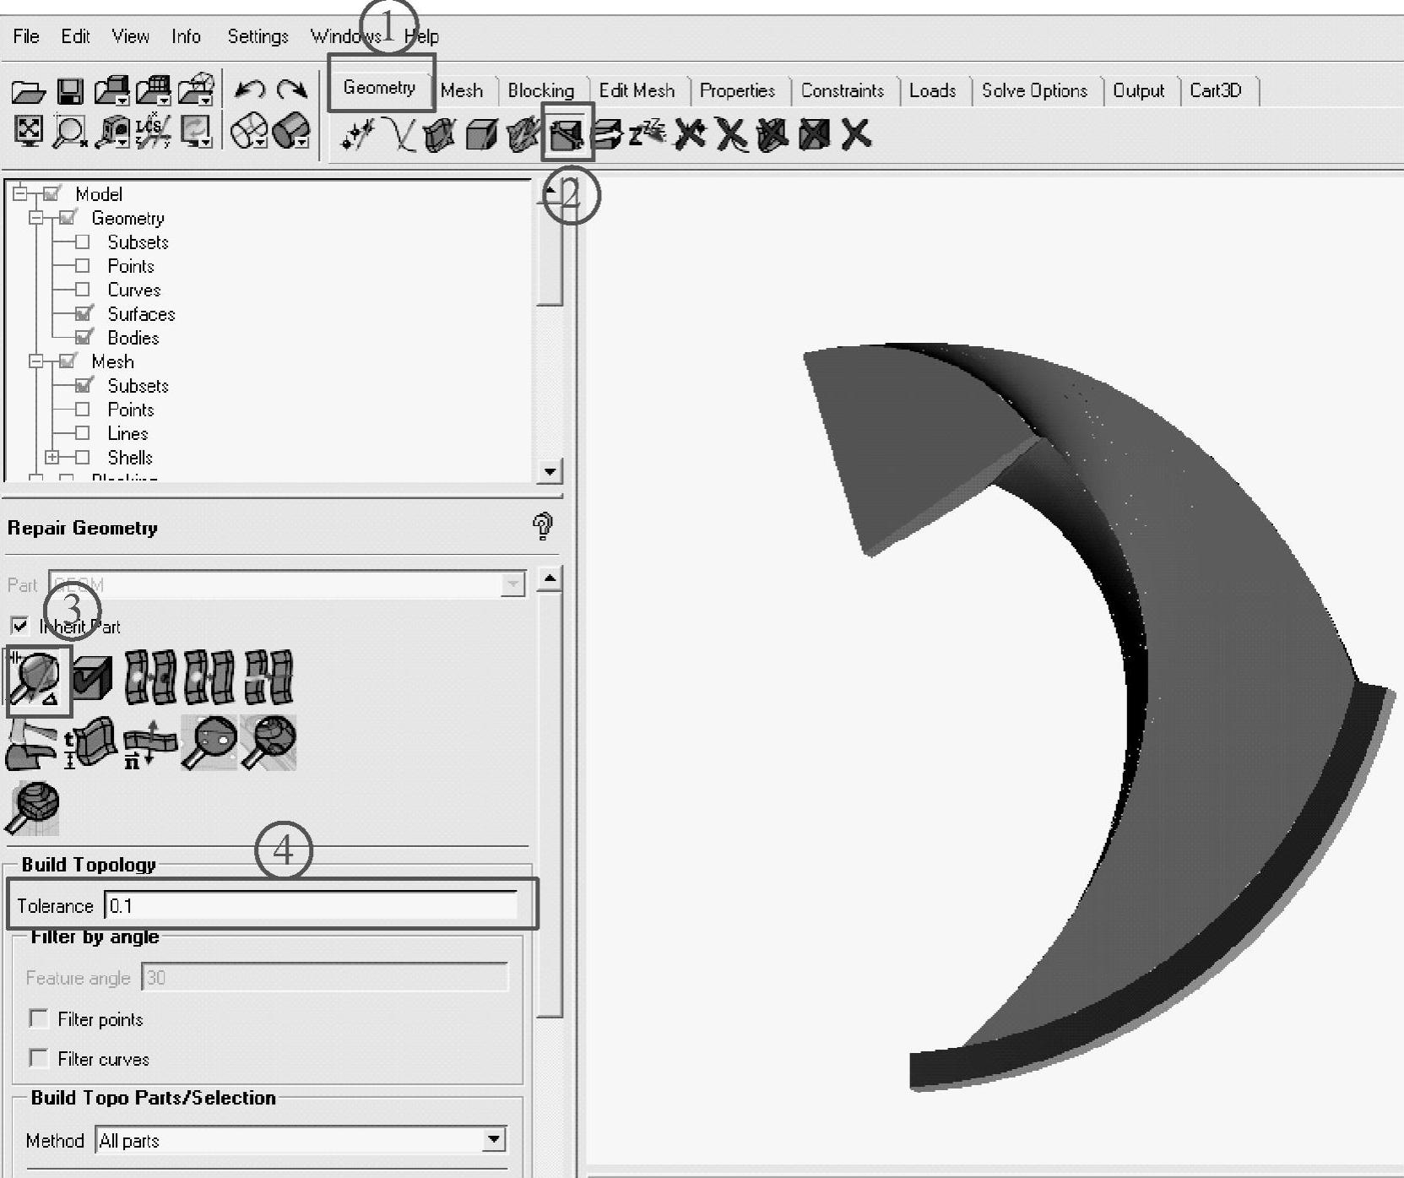This screenshot has height=1178, width=1404.
Task: Expand the Shells tree node
Action: 52,457
